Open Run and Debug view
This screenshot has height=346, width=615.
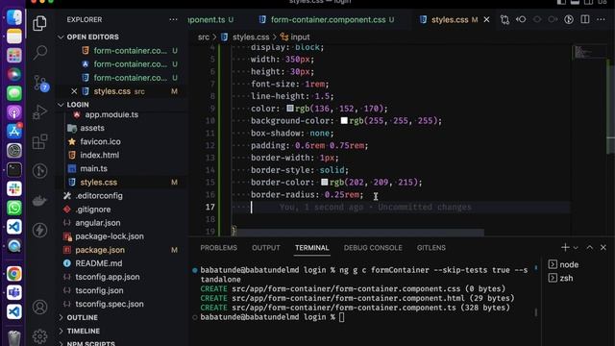39,112
